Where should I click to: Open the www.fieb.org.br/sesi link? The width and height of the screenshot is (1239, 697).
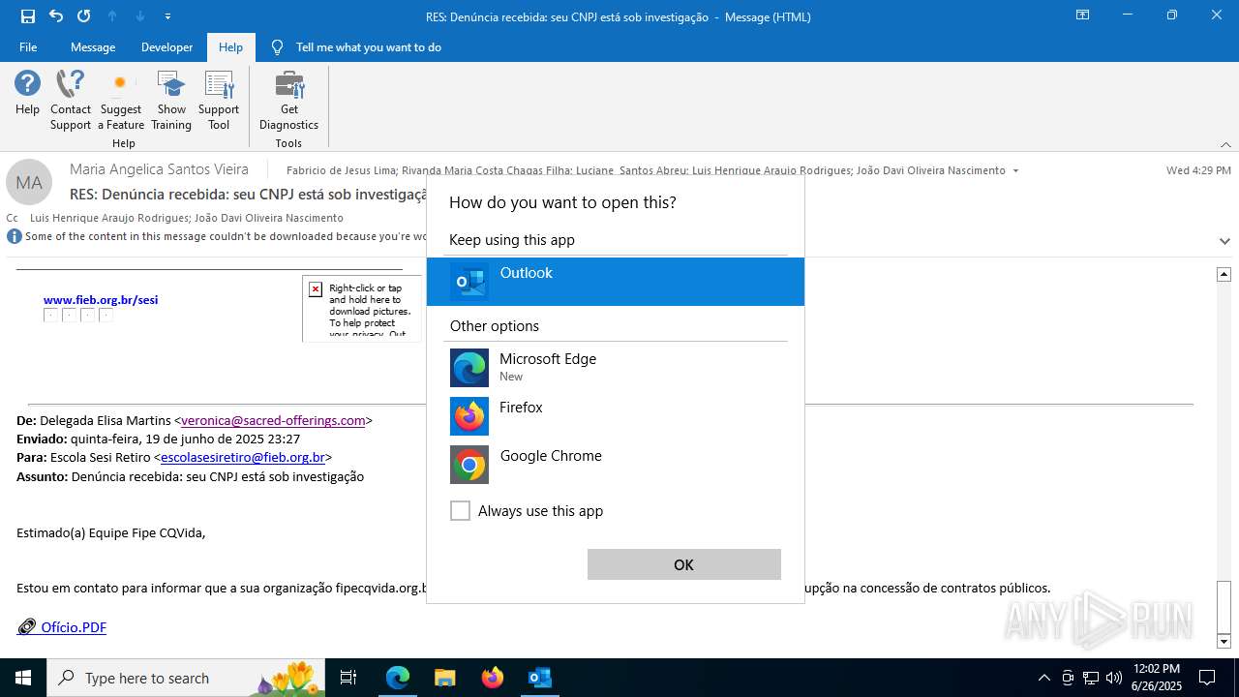(101, 300)
